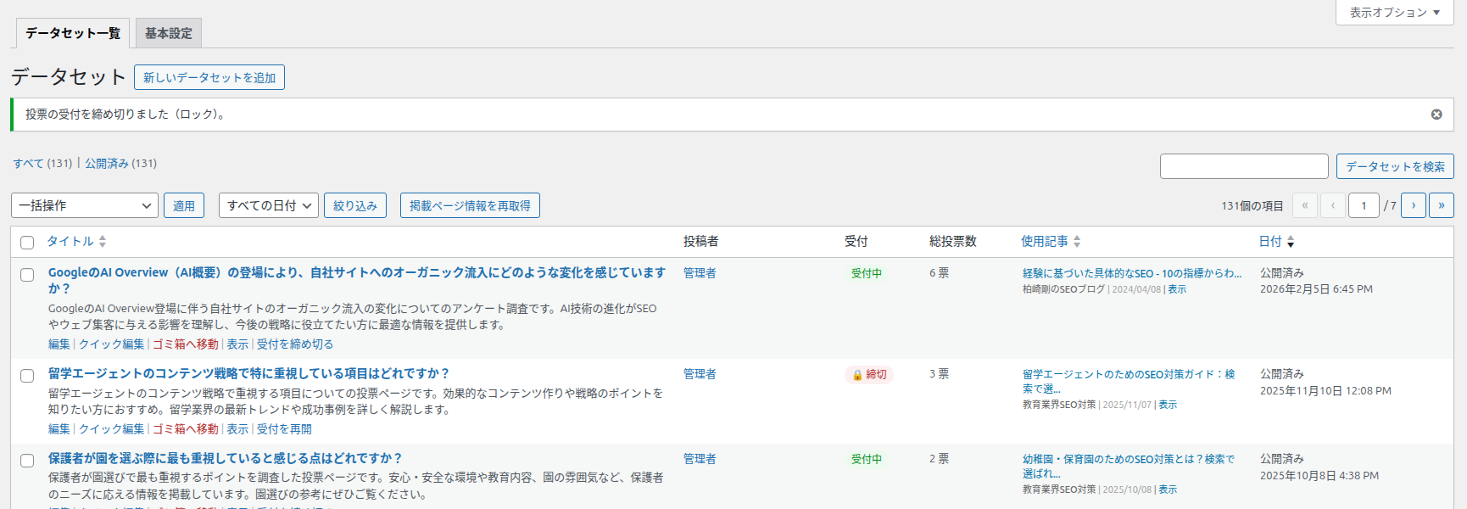Open 幼稚園・保育園のためのSEO対策とは article link
The image size is (1467, 509).
1129,466
